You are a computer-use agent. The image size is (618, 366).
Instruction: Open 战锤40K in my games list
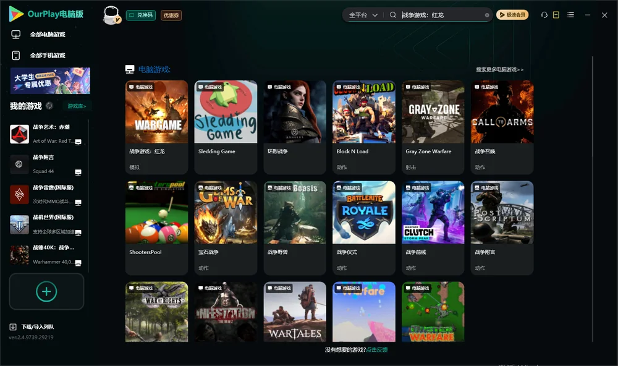46,254
